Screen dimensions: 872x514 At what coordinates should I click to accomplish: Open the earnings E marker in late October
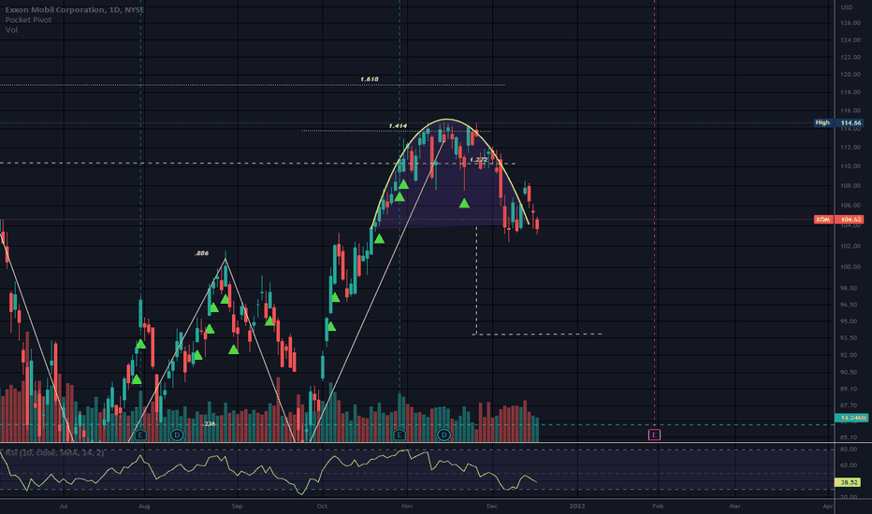[x=400, y=435]
